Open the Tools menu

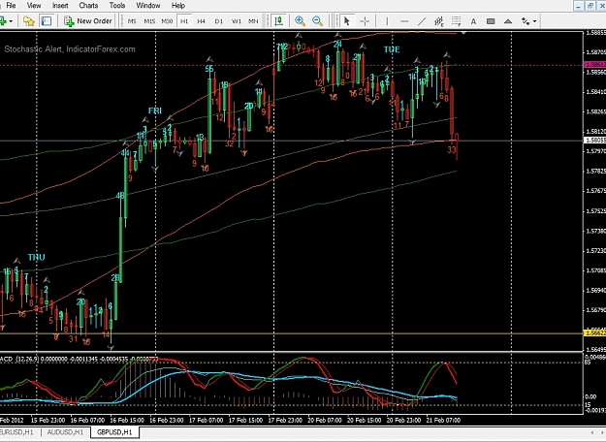117,6
